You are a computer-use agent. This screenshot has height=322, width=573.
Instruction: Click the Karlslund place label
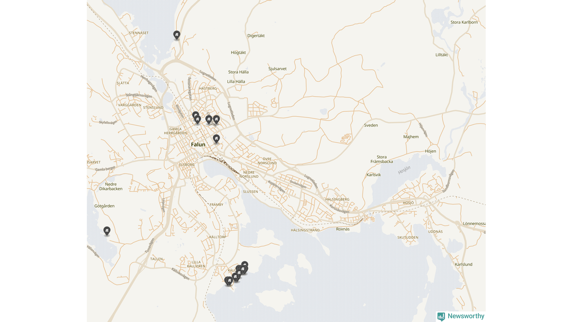coord(463,264)
